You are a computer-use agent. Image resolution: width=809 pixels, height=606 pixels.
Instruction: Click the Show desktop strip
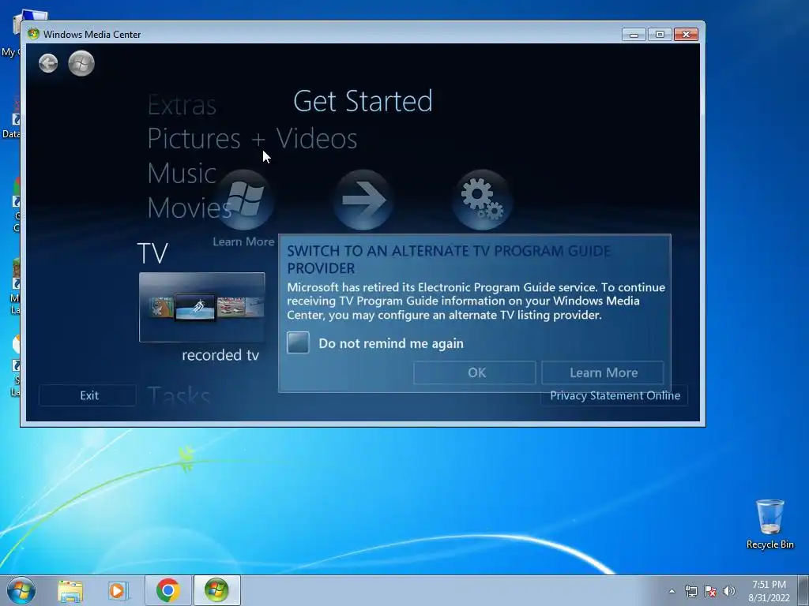803,590
